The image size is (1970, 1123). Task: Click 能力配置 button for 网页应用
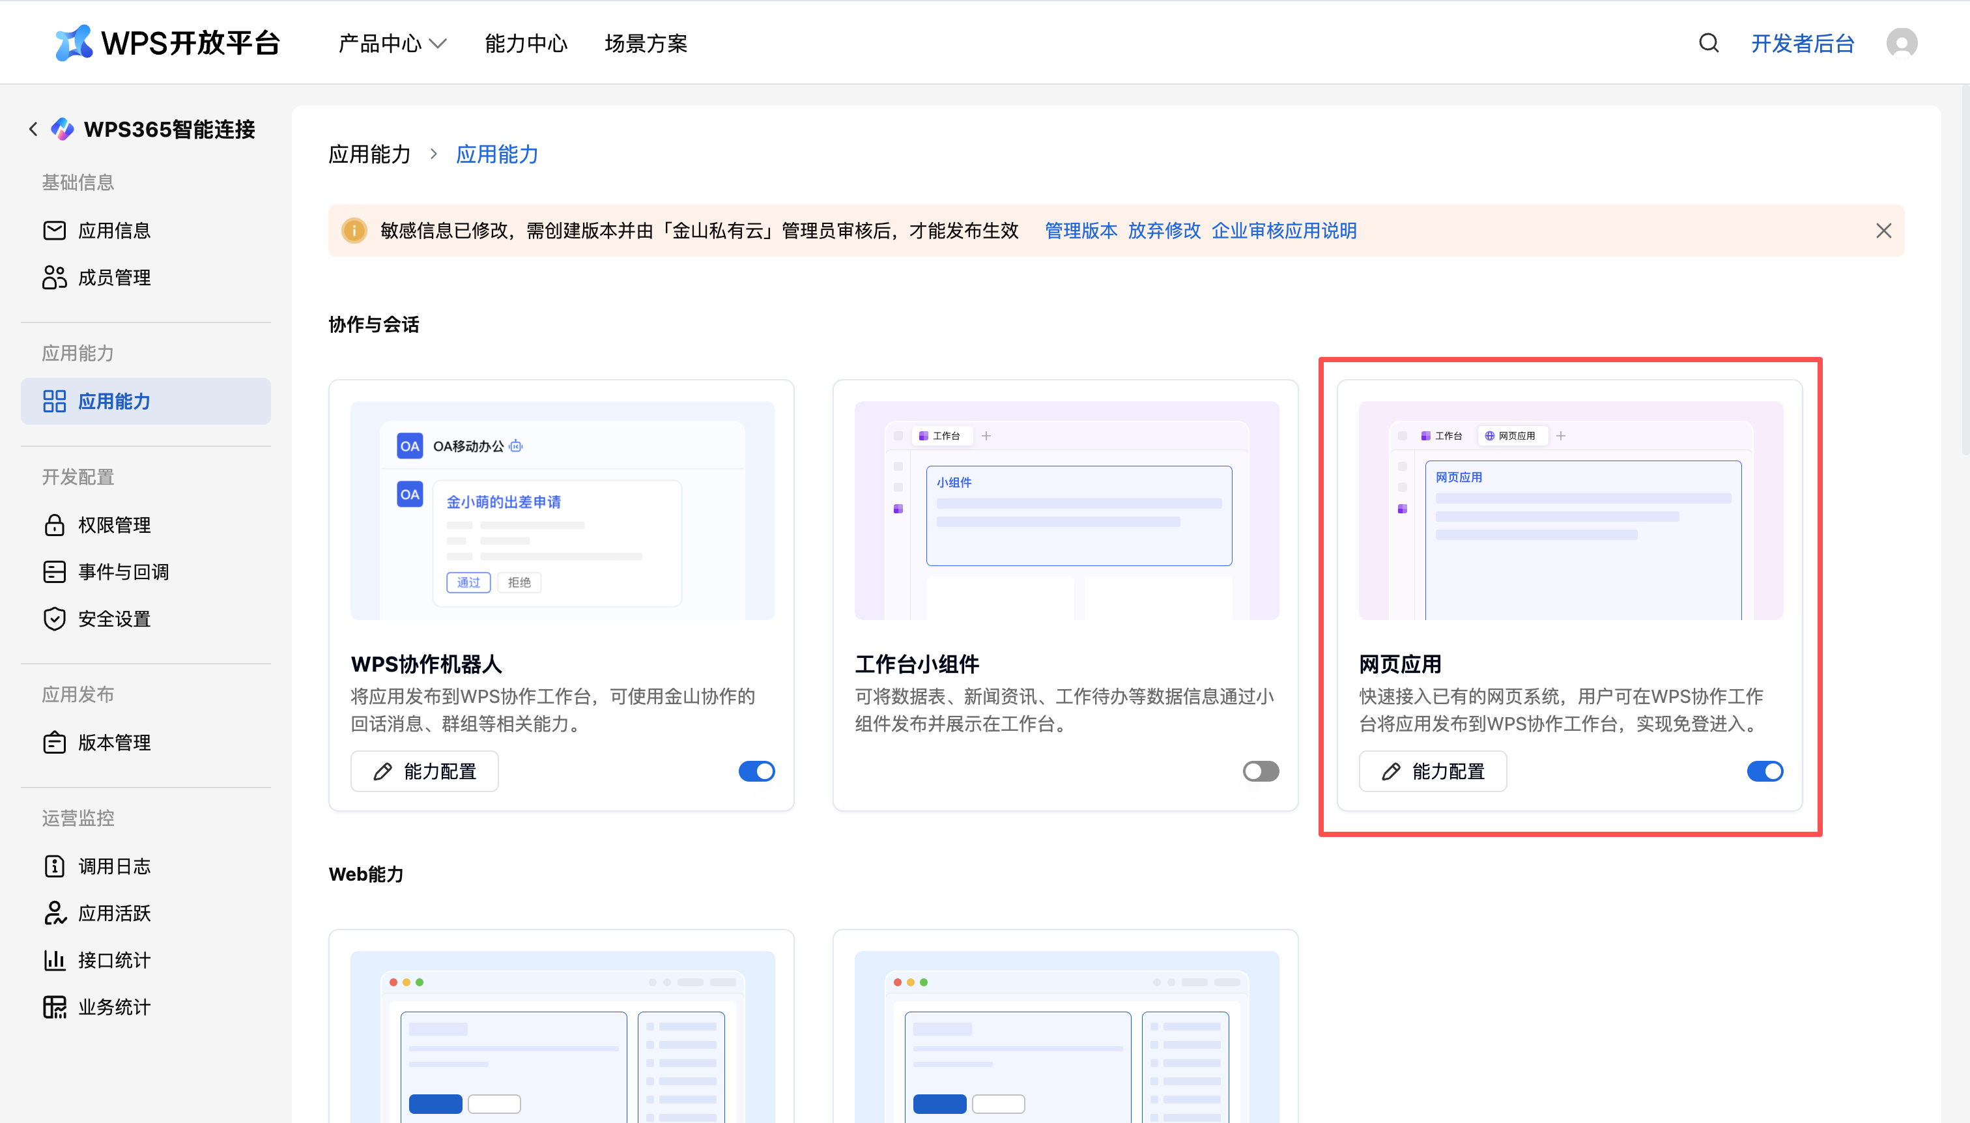point(1433,771)
